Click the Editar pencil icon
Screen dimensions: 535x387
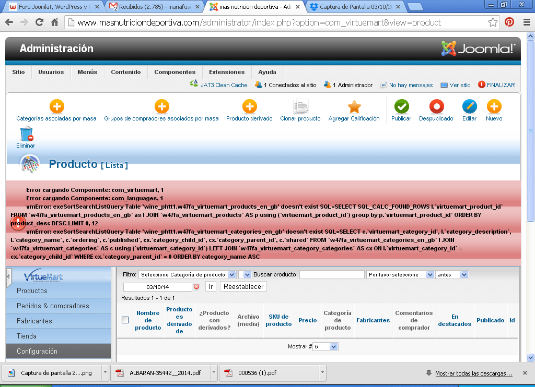(470, 106)
